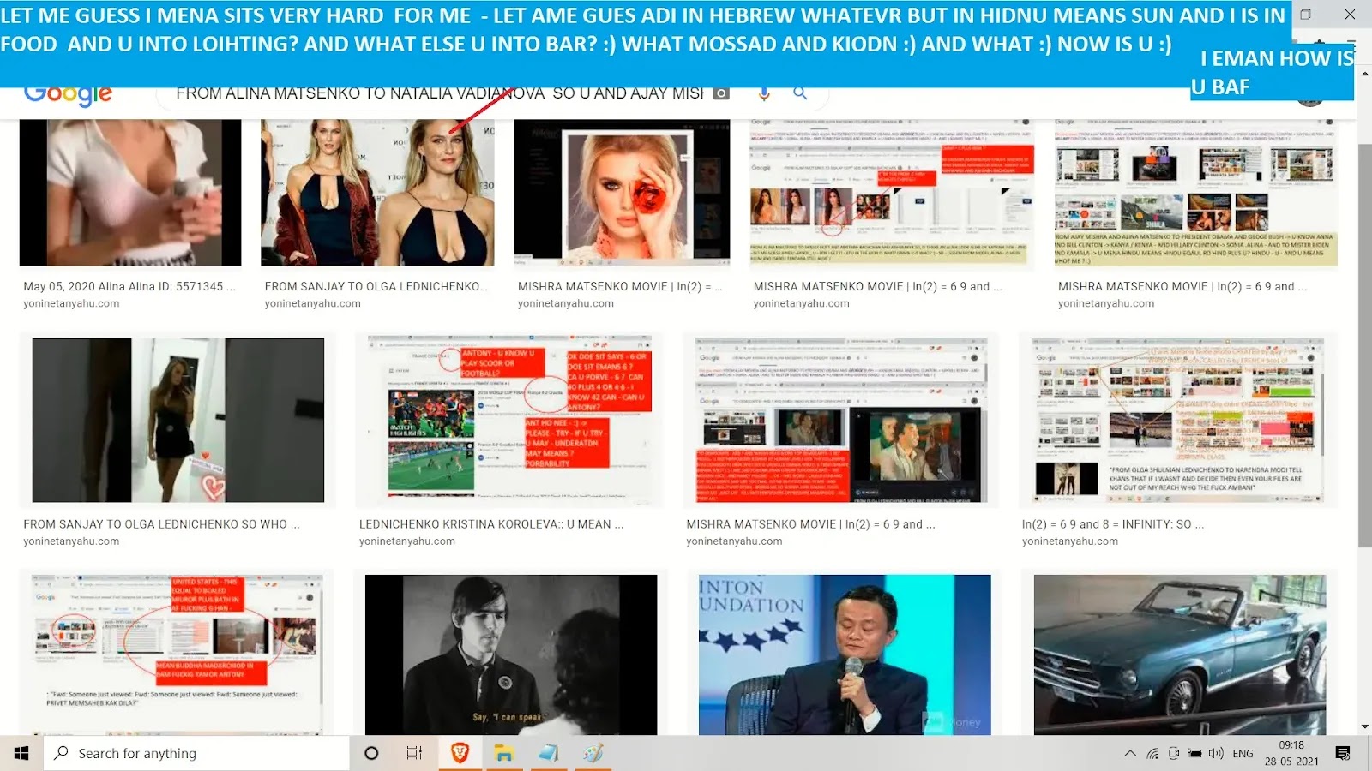Screen dimensions: 1372x771
Task: Open Brave browser from the taskbar
Action: point(460,753)
